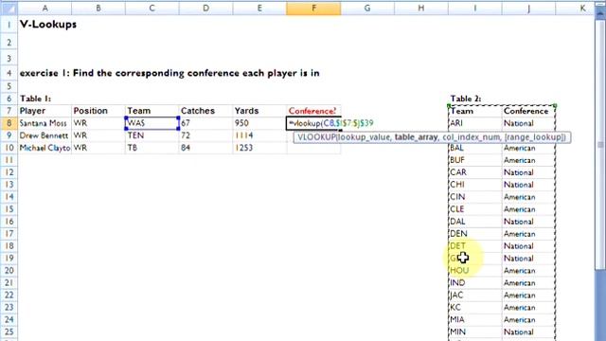
Task: Select row 8 header
Action: click(9, 123)
